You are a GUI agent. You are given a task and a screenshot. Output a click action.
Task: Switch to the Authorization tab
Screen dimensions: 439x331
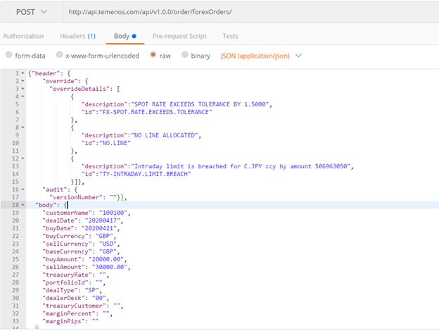point(23,36)
